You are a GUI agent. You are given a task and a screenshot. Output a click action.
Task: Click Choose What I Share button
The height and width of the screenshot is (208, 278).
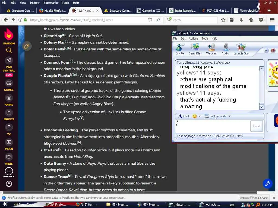point(253,198)
